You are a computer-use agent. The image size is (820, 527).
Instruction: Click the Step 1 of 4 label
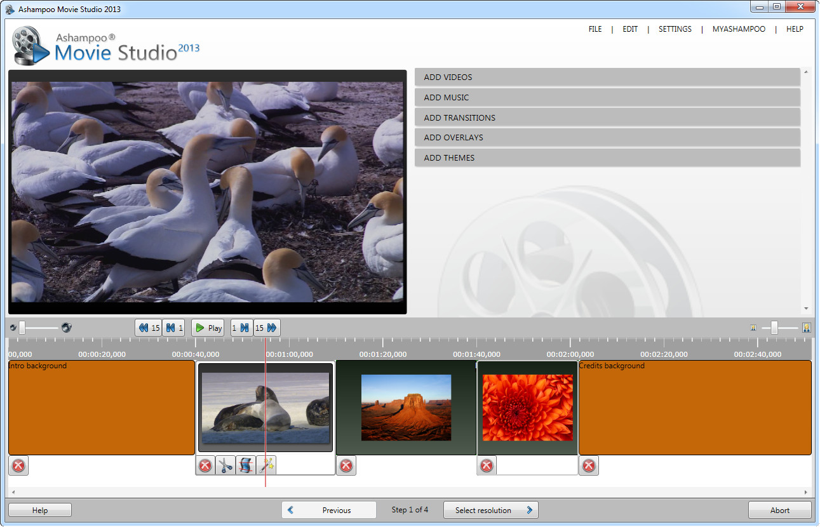point(410,510)
